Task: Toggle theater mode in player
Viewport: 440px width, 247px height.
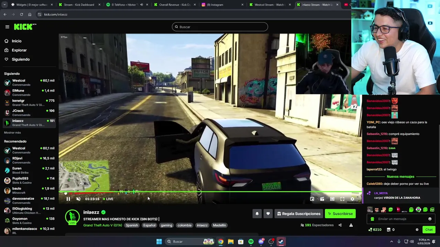Action: [332, 199]
